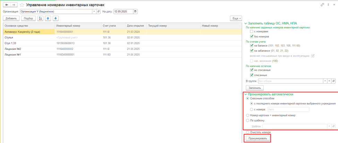Select 'с последнего номера инвентарной карточки' option
This screenshot has width=338, height=143.
coord(251,103)
